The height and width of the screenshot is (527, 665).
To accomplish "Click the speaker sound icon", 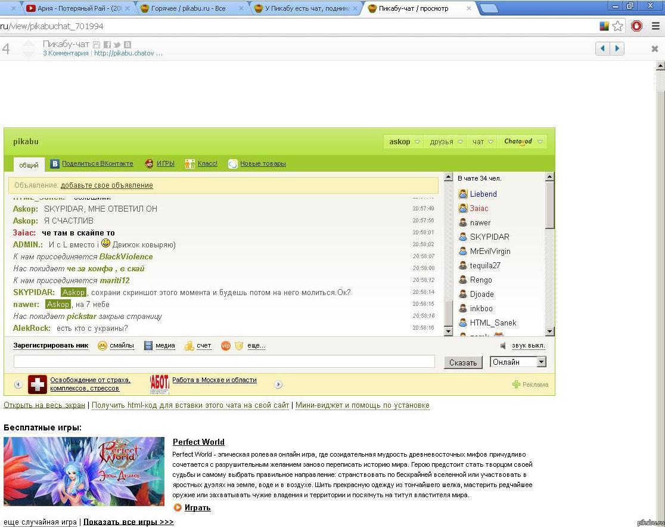I will point(503,345).
